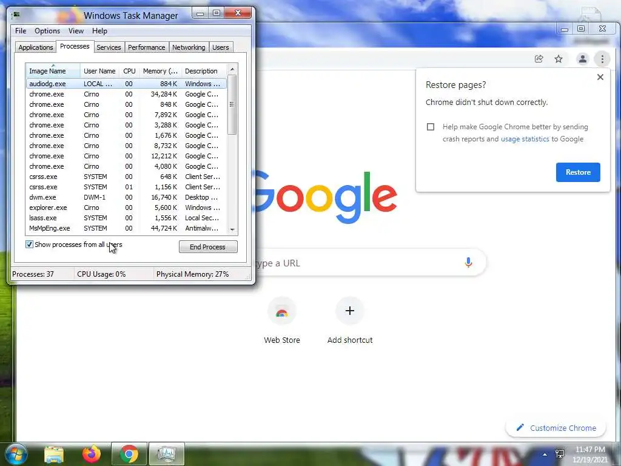Select the explorer.exe process row
Image resolution: width=621 pixels, height=466 pixels.
point(127,208)
